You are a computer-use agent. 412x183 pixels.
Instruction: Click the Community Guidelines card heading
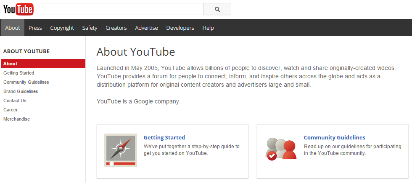pyautogui.click(x=335, y=137)
